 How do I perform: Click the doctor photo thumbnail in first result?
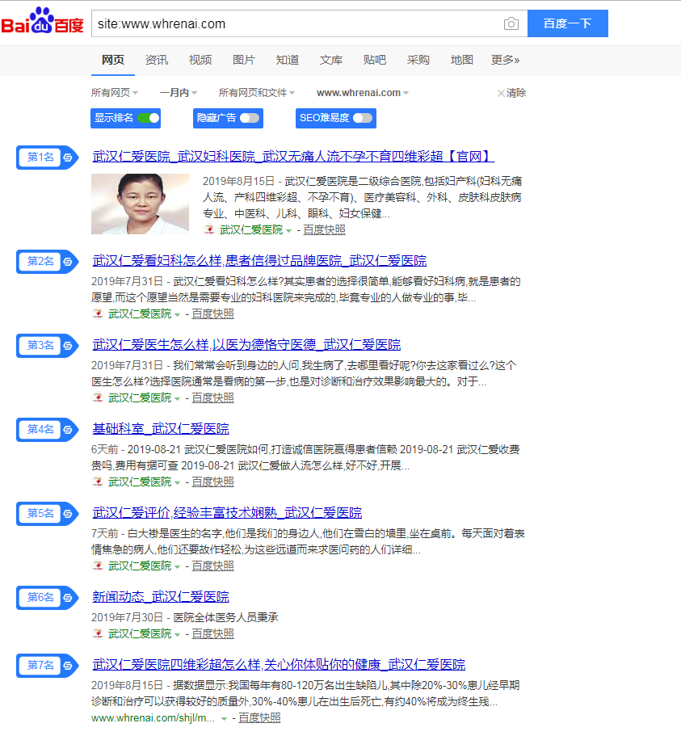(140, 204)
